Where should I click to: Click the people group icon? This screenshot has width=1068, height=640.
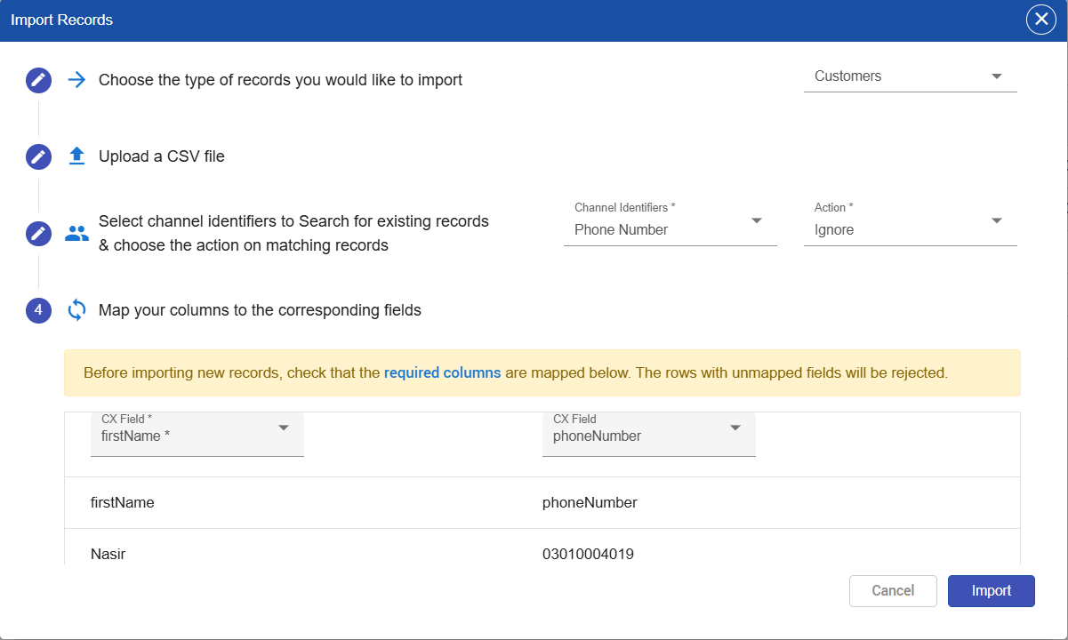(x=77, y=234)
